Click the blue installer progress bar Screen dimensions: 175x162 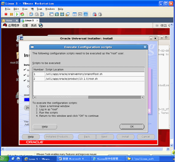coord(27,100)
